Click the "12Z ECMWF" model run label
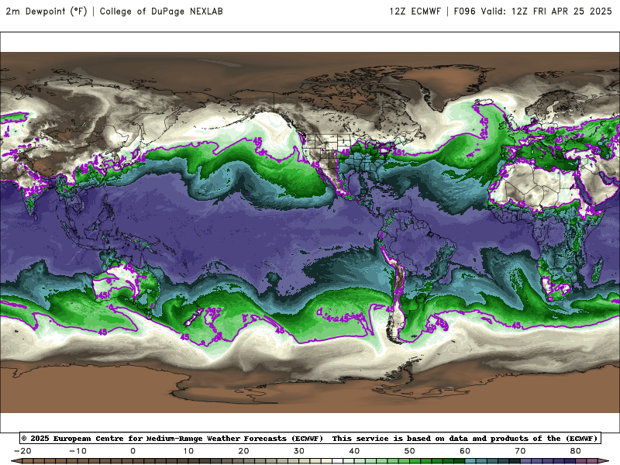 (415, 11)
